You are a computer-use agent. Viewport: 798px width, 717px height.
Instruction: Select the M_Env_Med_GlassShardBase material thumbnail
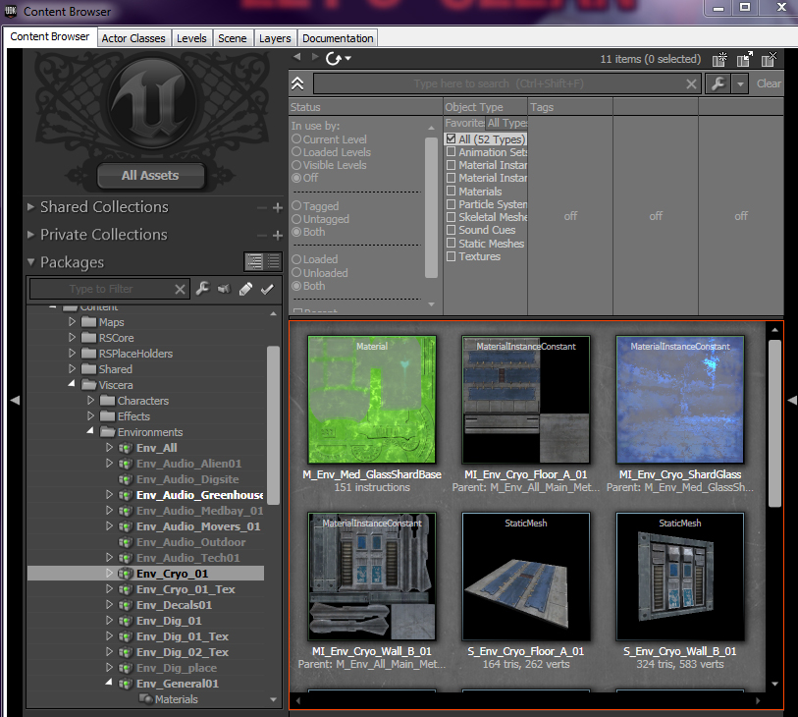(372, 399)
